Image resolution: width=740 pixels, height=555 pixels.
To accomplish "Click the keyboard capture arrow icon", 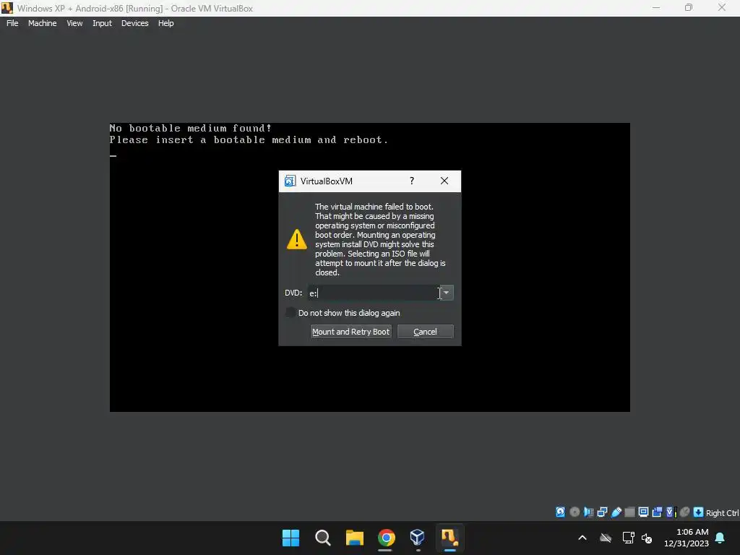I will pyautogui.click(x=699, y=512).
